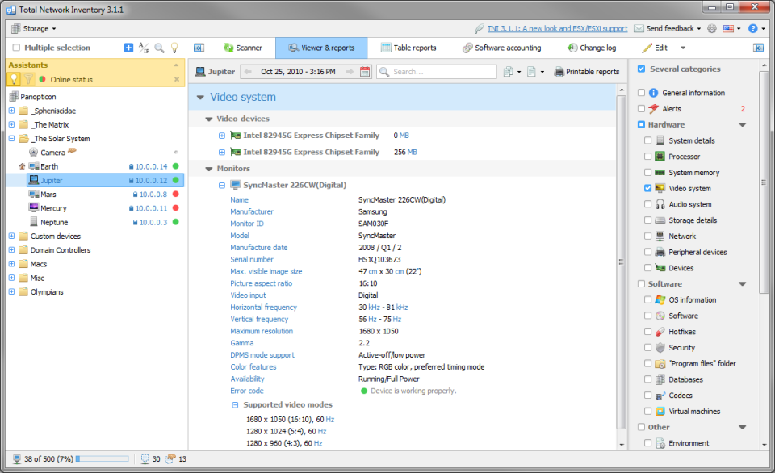Open the find-by-IP search icon
The height and width of the screenshot is (473, 775).
pyautogui.click(x=144, y=48)
